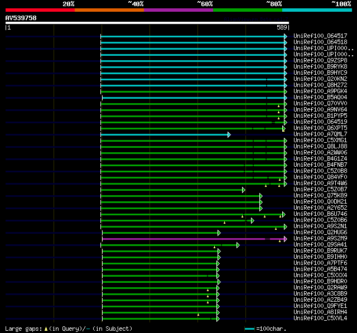Click the purple ~60% identity legend segment
Viewport: 357px width, 333px height.
pos(178,10)
